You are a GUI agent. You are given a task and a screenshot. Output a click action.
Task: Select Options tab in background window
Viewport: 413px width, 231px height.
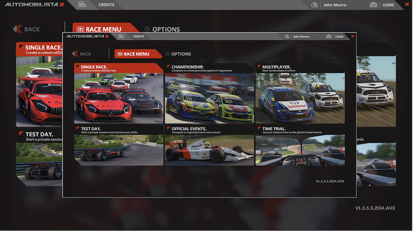tap(162, 29)
